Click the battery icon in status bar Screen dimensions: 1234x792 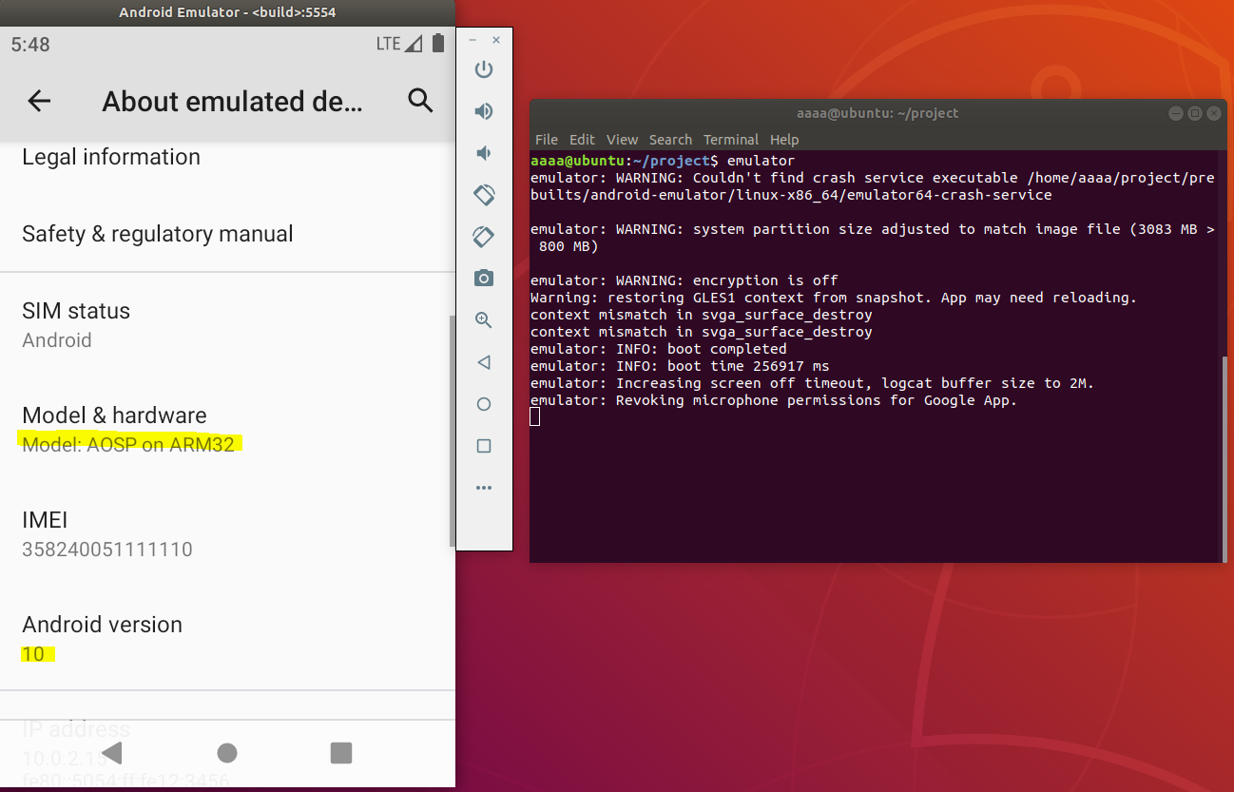[x=438, y=44]
